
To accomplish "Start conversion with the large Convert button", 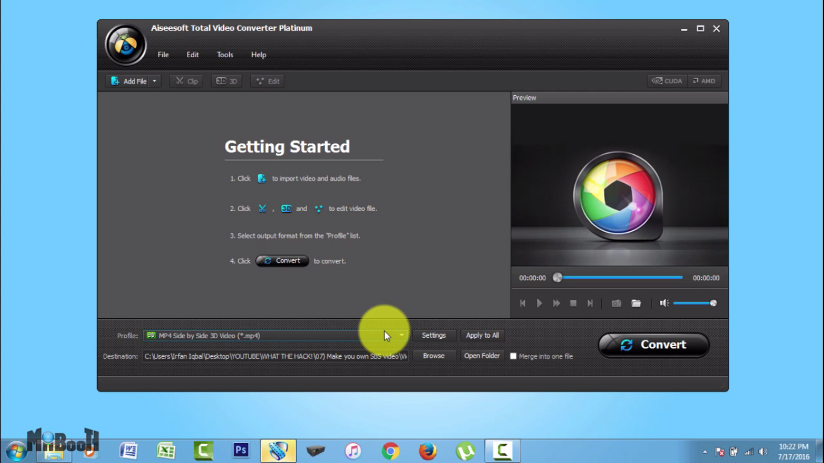I will pyautogui.click(x=654, y=345).
